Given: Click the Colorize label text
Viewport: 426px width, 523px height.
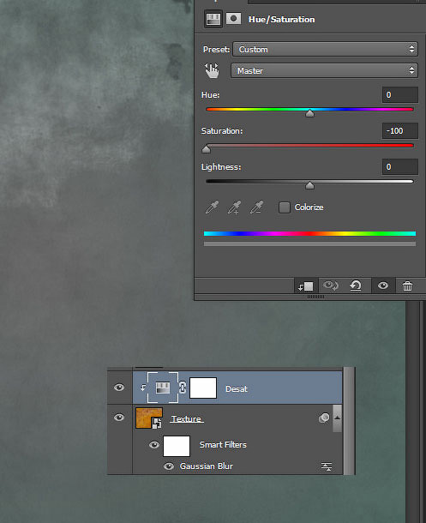Looking at the screenshot, I should click(309, 207).
